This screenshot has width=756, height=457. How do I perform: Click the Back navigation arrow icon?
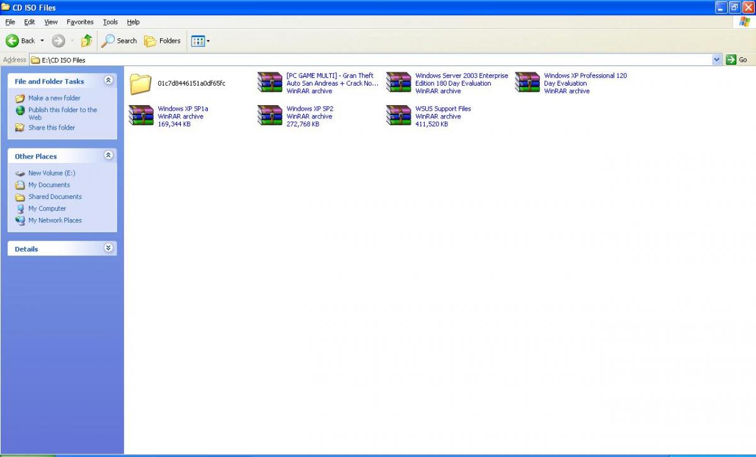[x=12, y=41]
